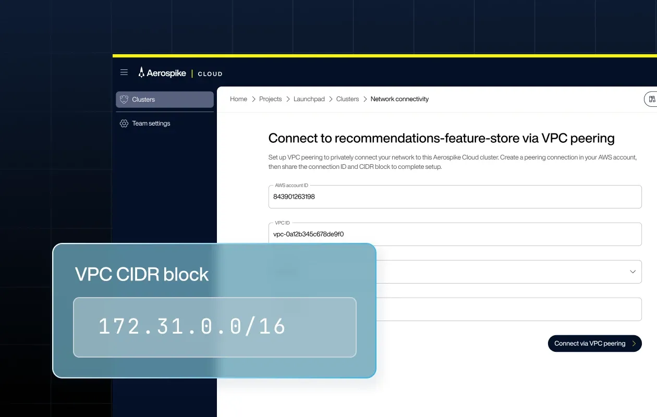Viewport: 657px width, 417px height.
Task: Click the 172.31.0.0/16 CIDR value box
Action: (214, 327)
